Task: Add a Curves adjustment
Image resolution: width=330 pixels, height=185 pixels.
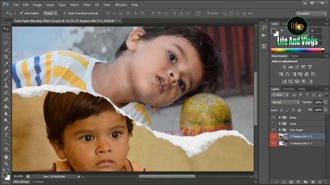Action: 297,67
